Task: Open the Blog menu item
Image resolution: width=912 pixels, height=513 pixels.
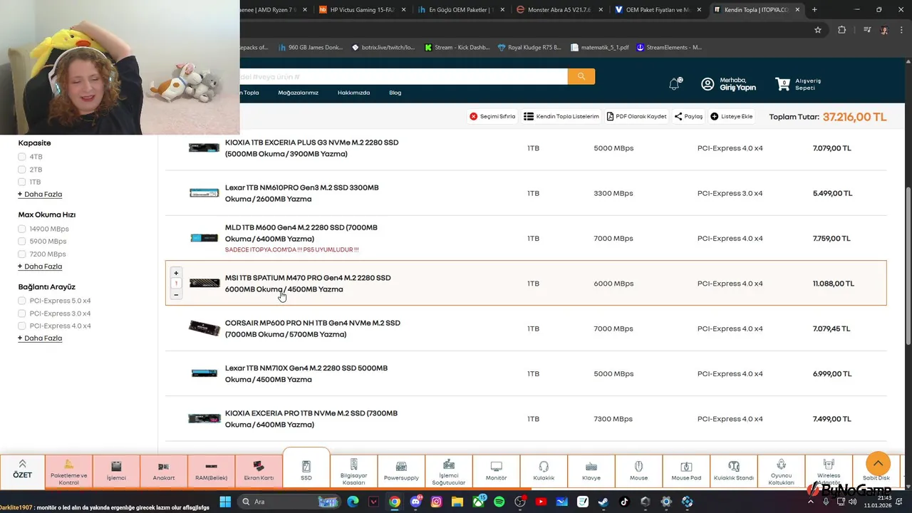Action: pyautogui.click(x=395, y=93)
